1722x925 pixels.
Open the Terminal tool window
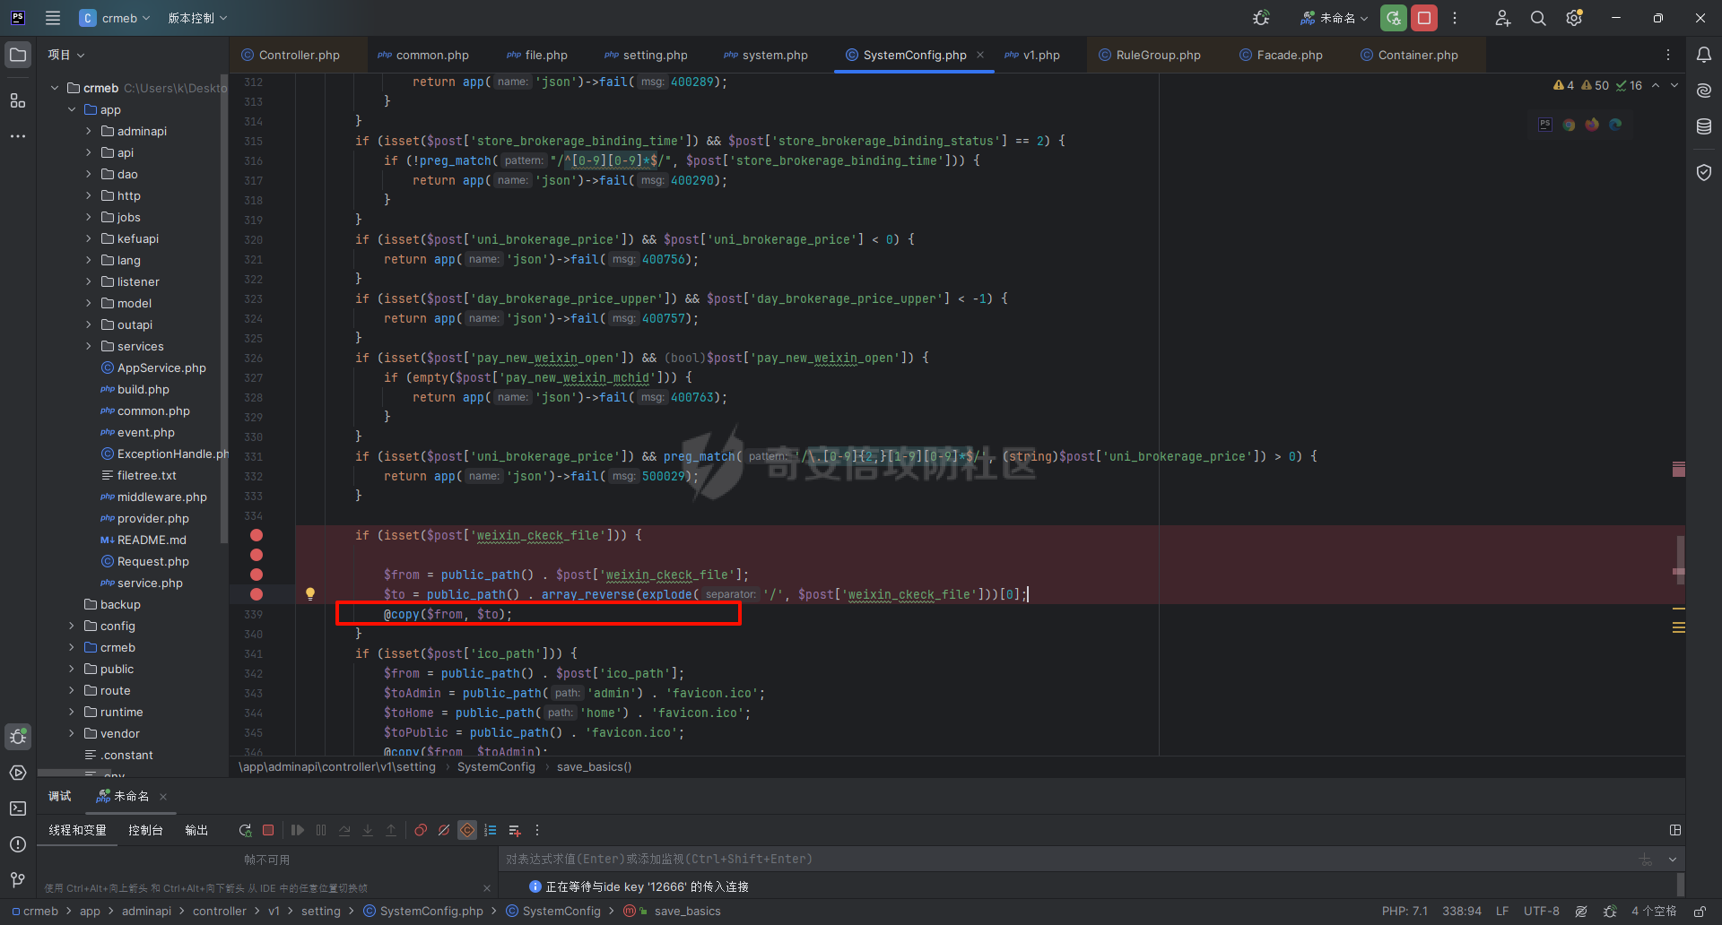tap(18, 808)
